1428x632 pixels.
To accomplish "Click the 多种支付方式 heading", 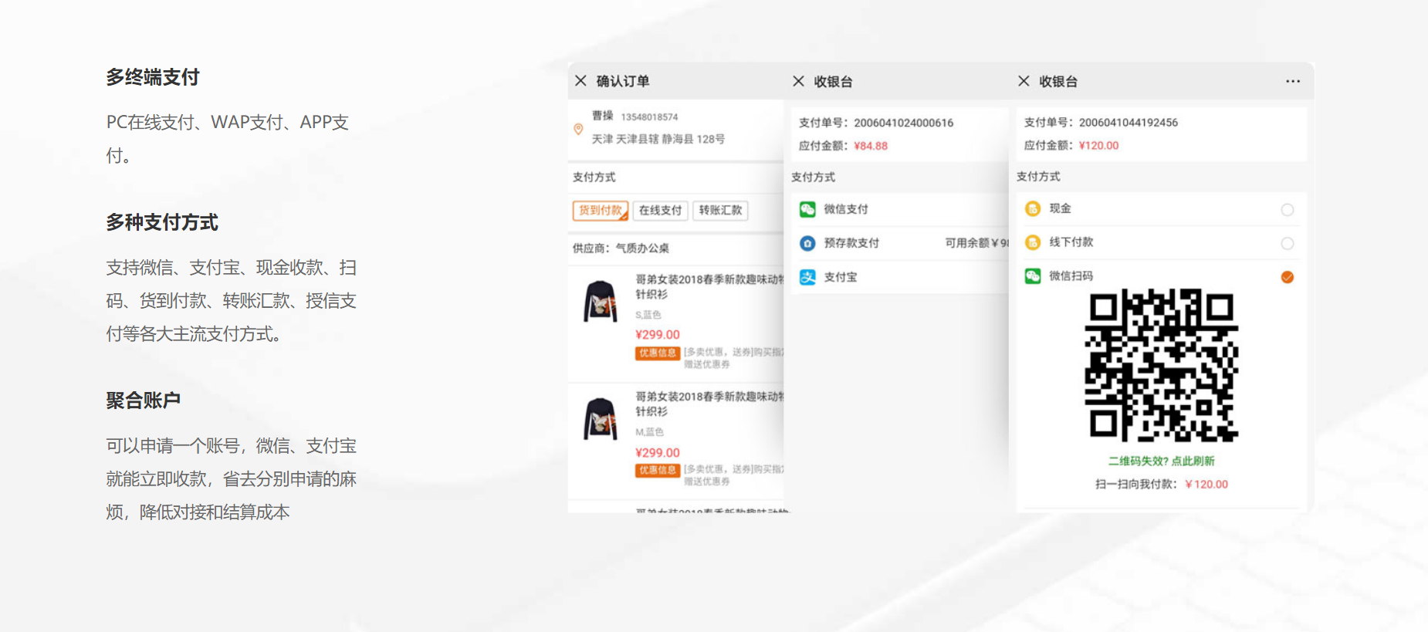I will tap(162, 222).
